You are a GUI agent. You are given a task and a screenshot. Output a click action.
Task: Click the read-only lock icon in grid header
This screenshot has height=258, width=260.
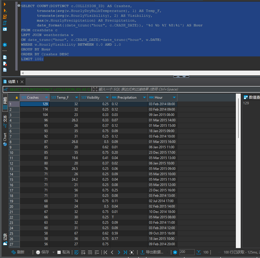(x=16, y=98)
